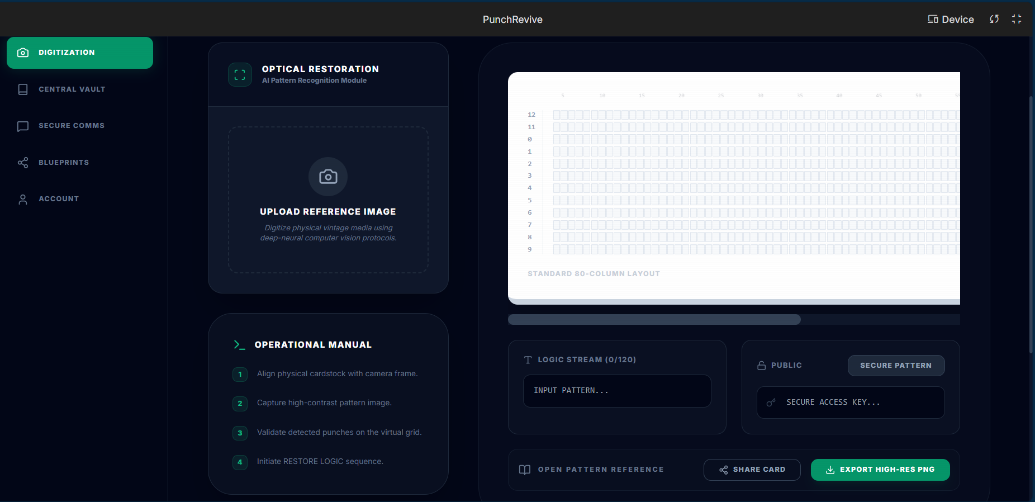Viewport: 1035px width, 502px height.
Task: Click the Central Vault book icon
Action: (23, 89)
